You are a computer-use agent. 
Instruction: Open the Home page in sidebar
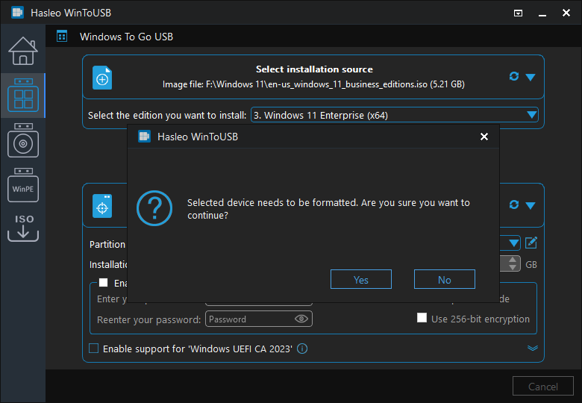[23, 51]
